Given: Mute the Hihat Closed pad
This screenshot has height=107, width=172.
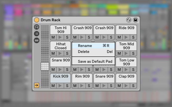Looking at the screenshot, I should coord(53,53).
